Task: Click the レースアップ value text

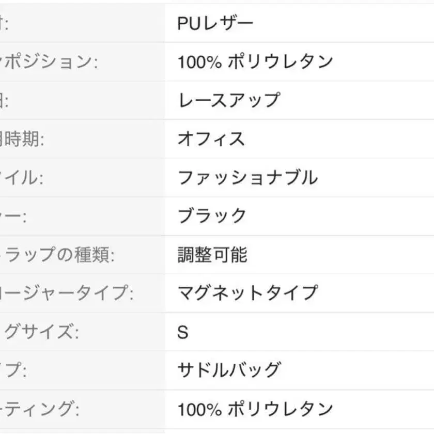Action: click(229, 100)
